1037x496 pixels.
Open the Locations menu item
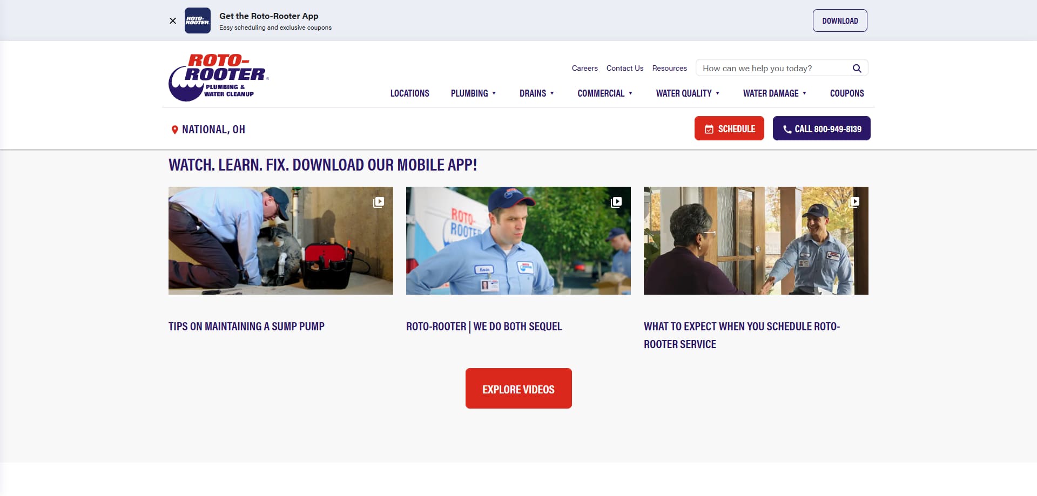click(410, 93)
